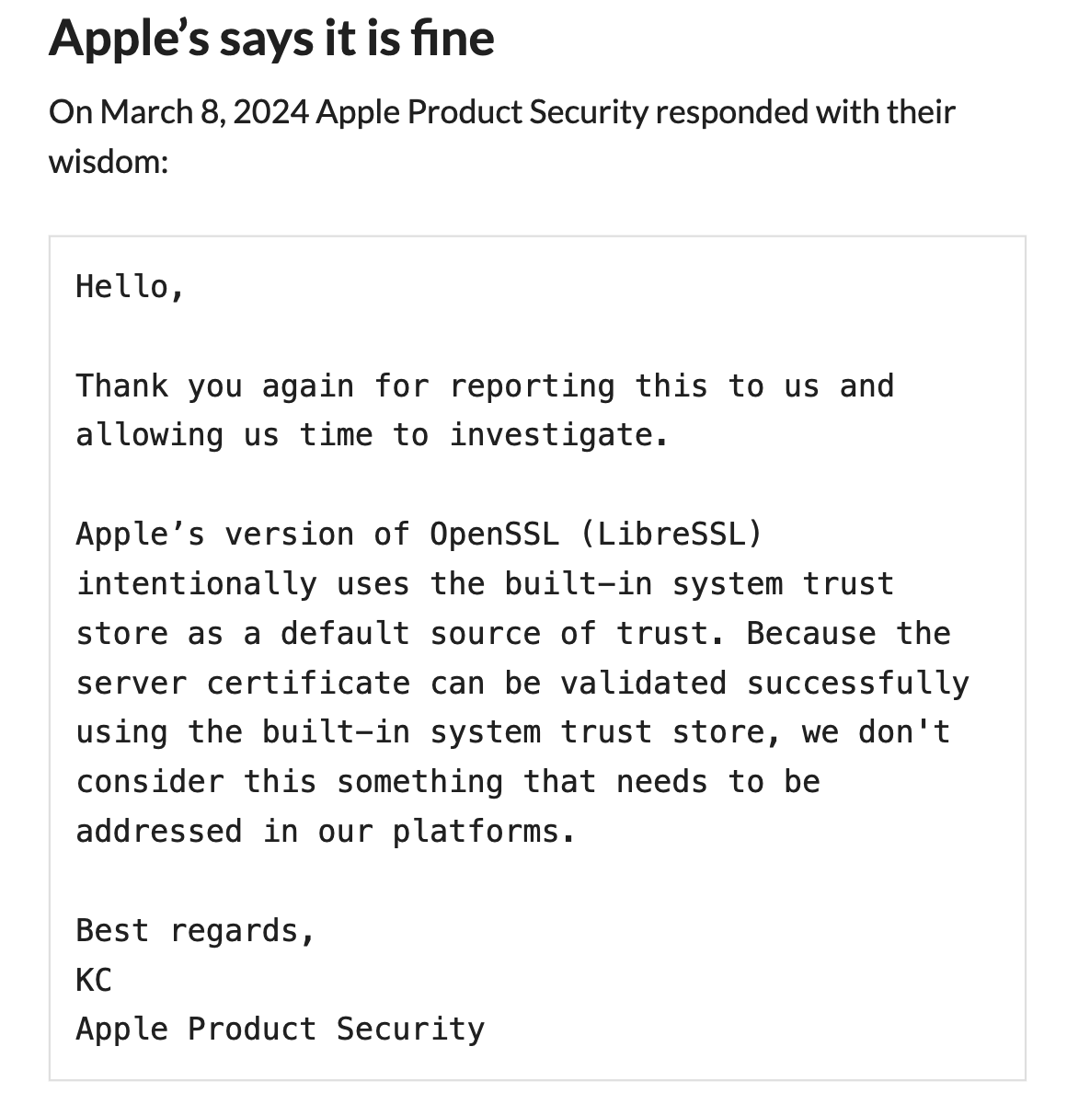Click the line starting "consider this something"
The height and width of the screenshot is (1104, 1067).
coord(447,783)
